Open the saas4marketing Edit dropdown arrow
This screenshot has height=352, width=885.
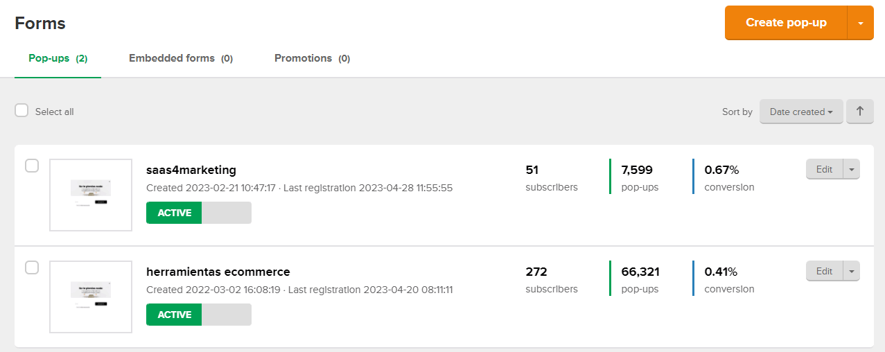pos(851,170)
